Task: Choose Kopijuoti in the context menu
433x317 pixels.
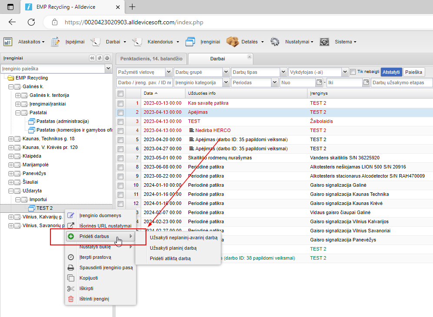Action: tap(89, 278)
